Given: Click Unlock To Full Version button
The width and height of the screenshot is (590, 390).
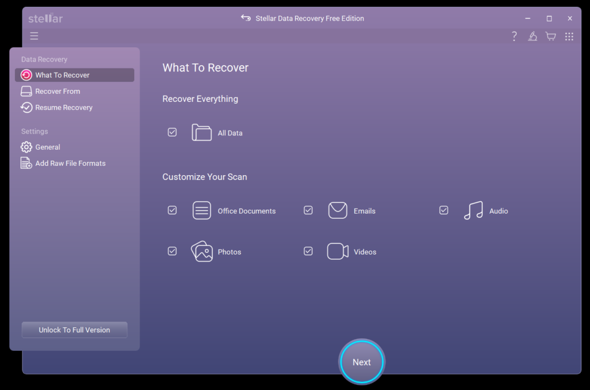Looking at the screenshot, I should [74, 330].
